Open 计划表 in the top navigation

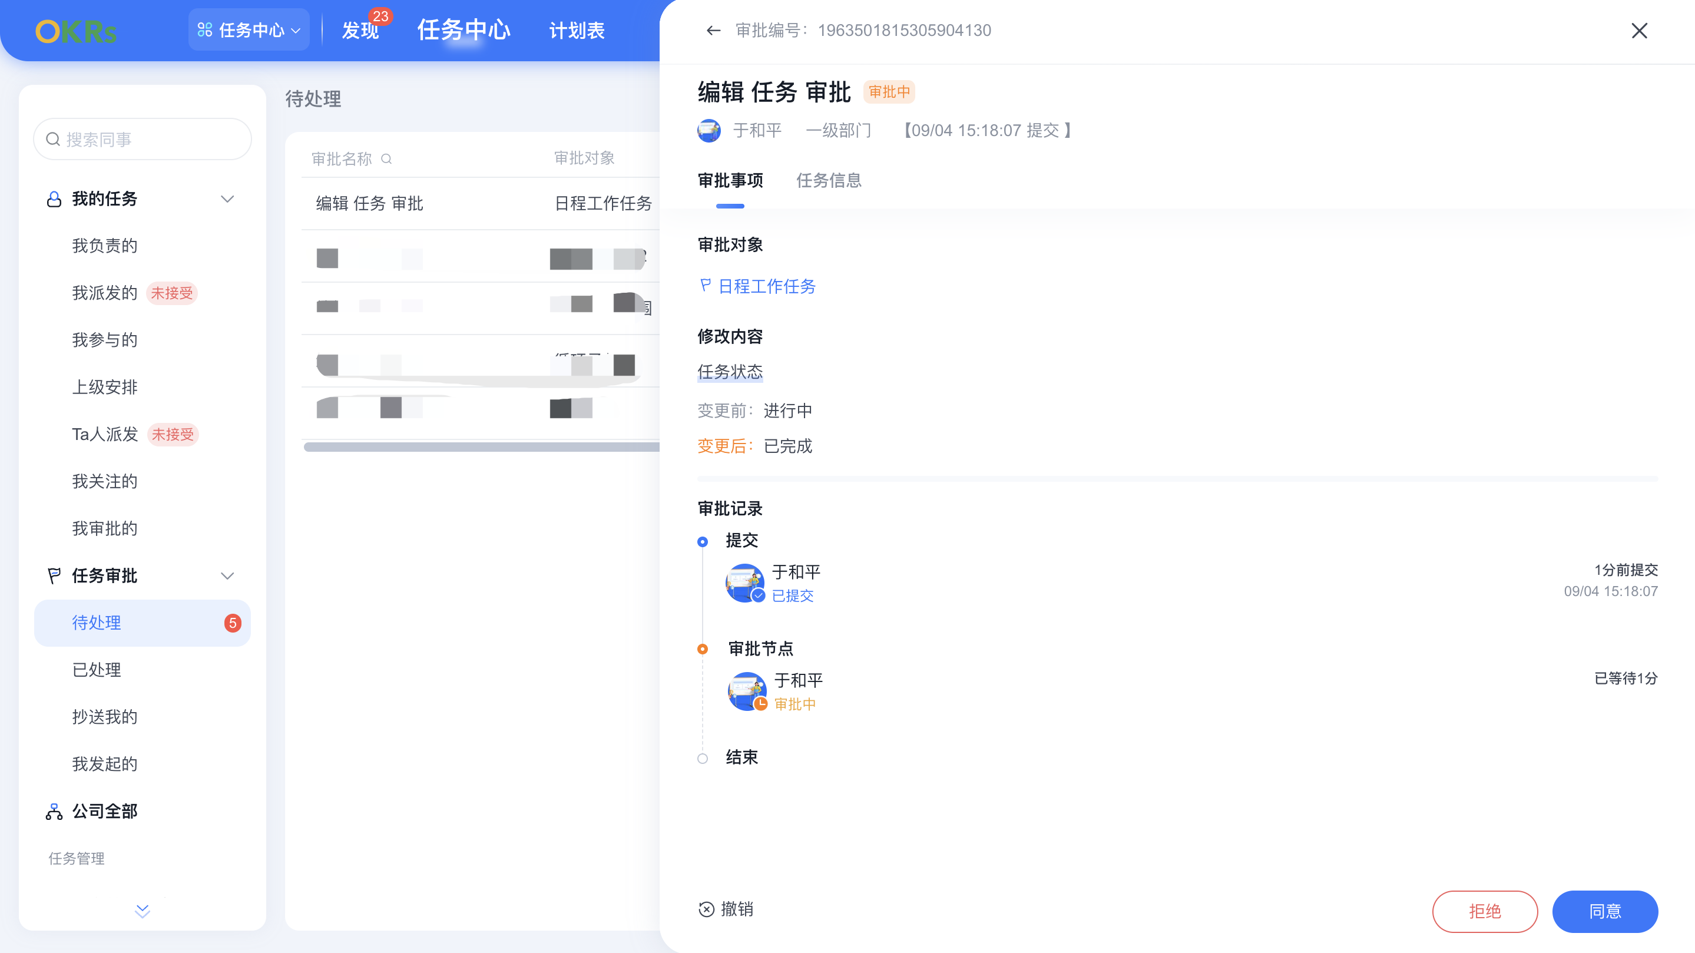577,30
